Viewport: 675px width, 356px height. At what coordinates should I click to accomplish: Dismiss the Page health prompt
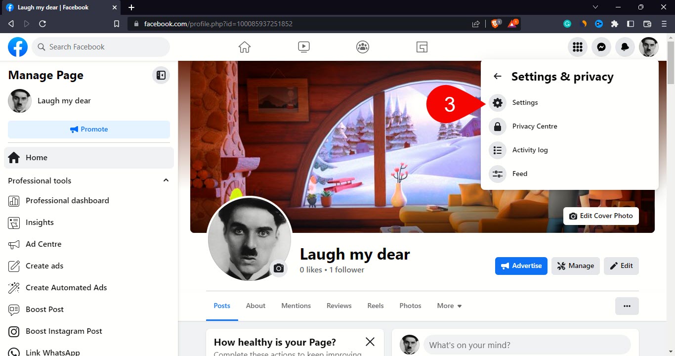pyautogui.click(x=370, y=342)
